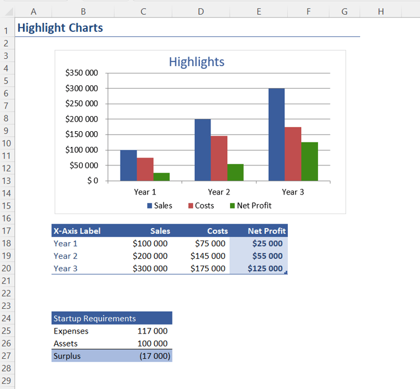Click the red Costs legend marker

(x=190, y=206)
